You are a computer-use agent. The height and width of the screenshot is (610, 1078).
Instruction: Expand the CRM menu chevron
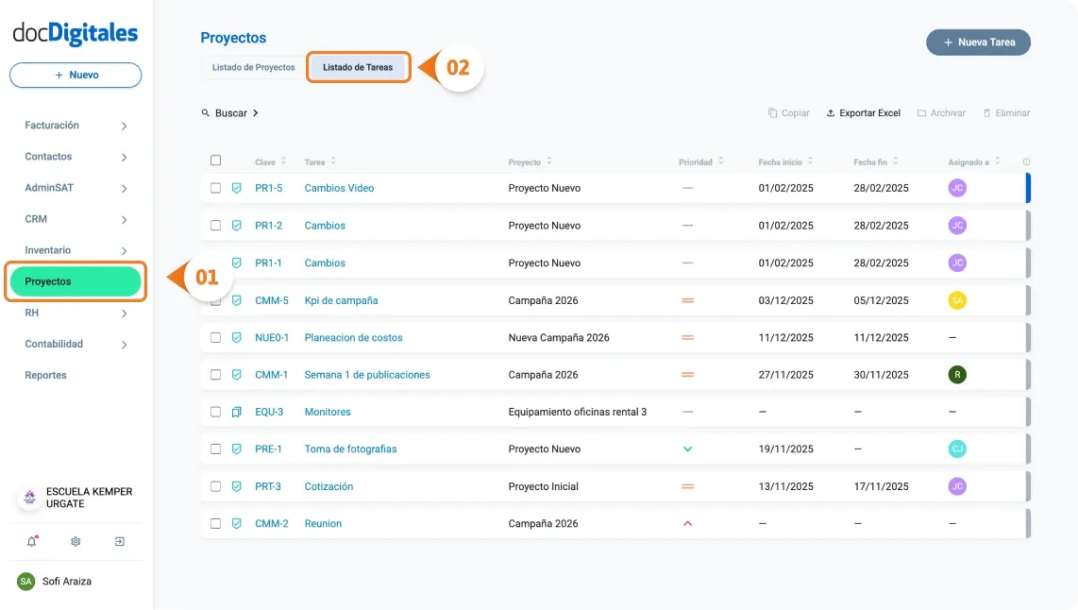pos(122,218)
